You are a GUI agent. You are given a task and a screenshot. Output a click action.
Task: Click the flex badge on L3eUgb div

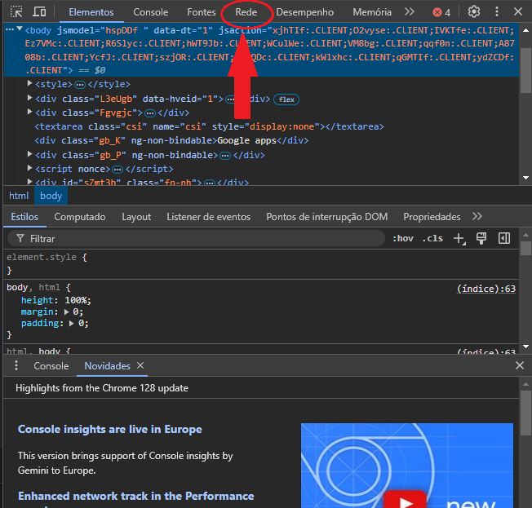pos(286,99)
